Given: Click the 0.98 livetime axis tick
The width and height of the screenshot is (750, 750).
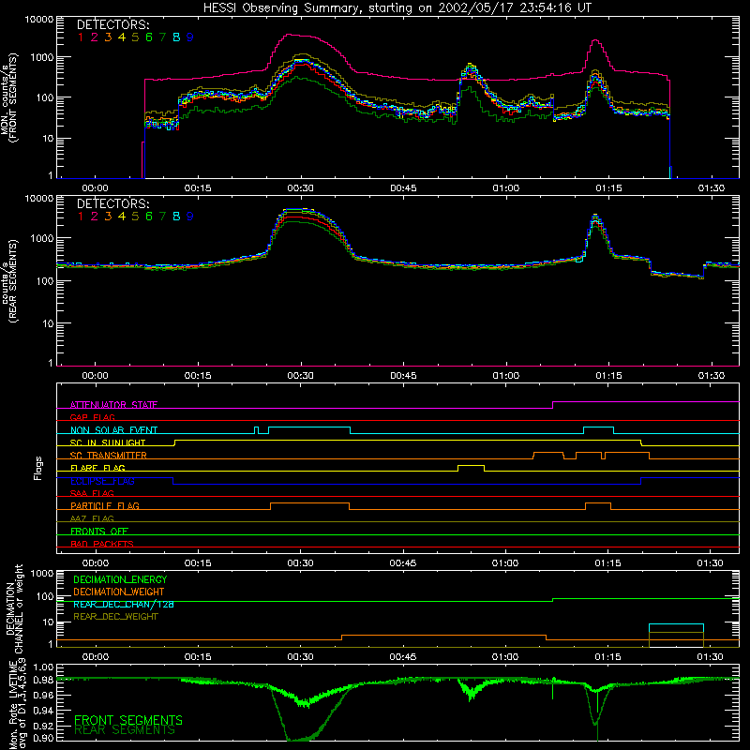Looking at the screenshot, I should coord(44,681).
